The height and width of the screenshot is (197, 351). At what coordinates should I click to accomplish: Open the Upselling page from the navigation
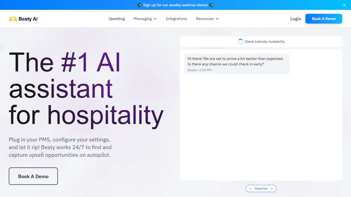117,19
